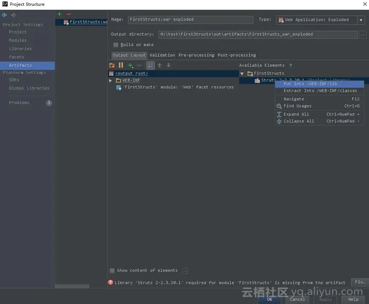The width and height of the screenshot is (369, 304).
Task: Click Collapse All icon in context menu
Action: tap(279, 121)
